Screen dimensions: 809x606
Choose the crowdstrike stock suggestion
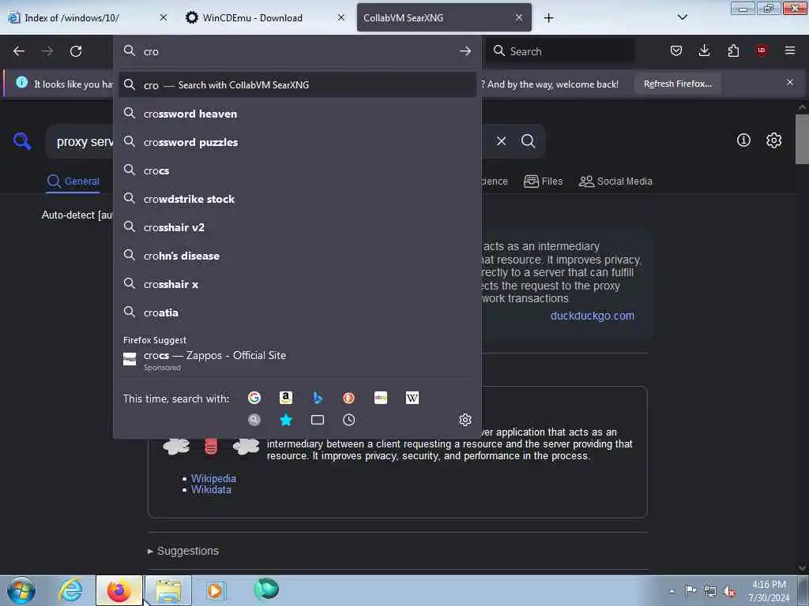[x=297, y=198]
